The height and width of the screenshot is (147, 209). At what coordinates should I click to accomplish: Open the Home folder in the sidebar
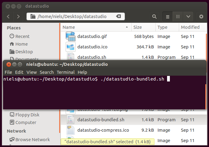pyautogui.click(x=21, y=44)
